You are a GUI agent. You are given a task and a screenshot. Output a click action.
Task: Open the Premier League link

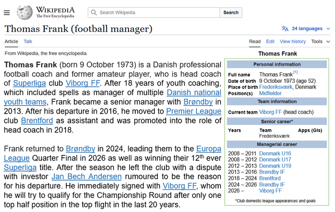coord(194,111)
